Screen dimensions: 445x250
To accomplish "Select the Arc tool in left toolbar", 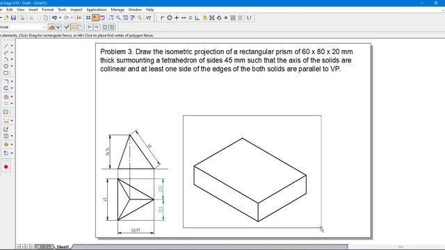I will [6, 59].
